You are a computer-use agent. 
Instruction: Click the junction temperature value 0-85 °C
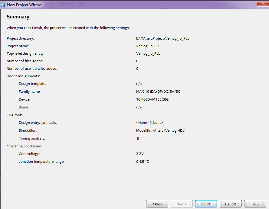coord(143,162)
